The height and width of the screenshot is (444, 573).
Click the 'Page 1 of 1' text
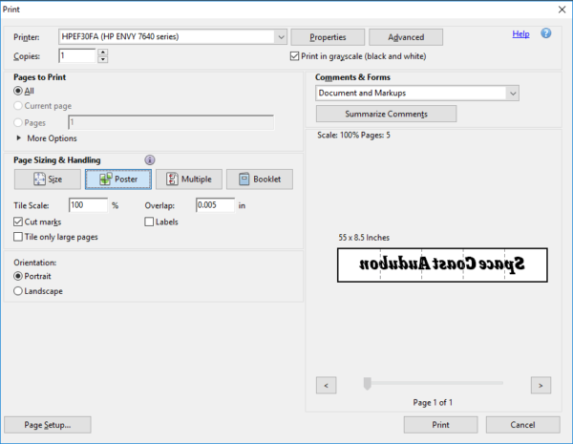433,402
